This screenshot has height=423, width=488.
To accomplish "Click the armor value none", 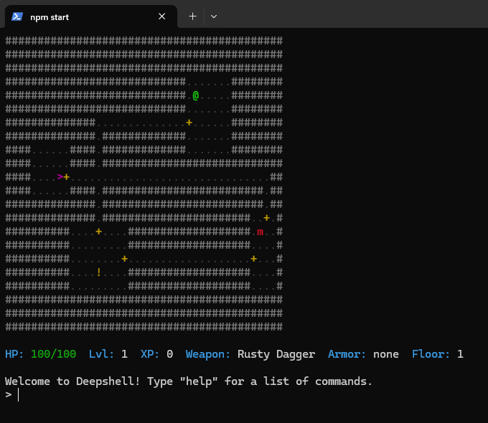I will (x=386, y=354).
